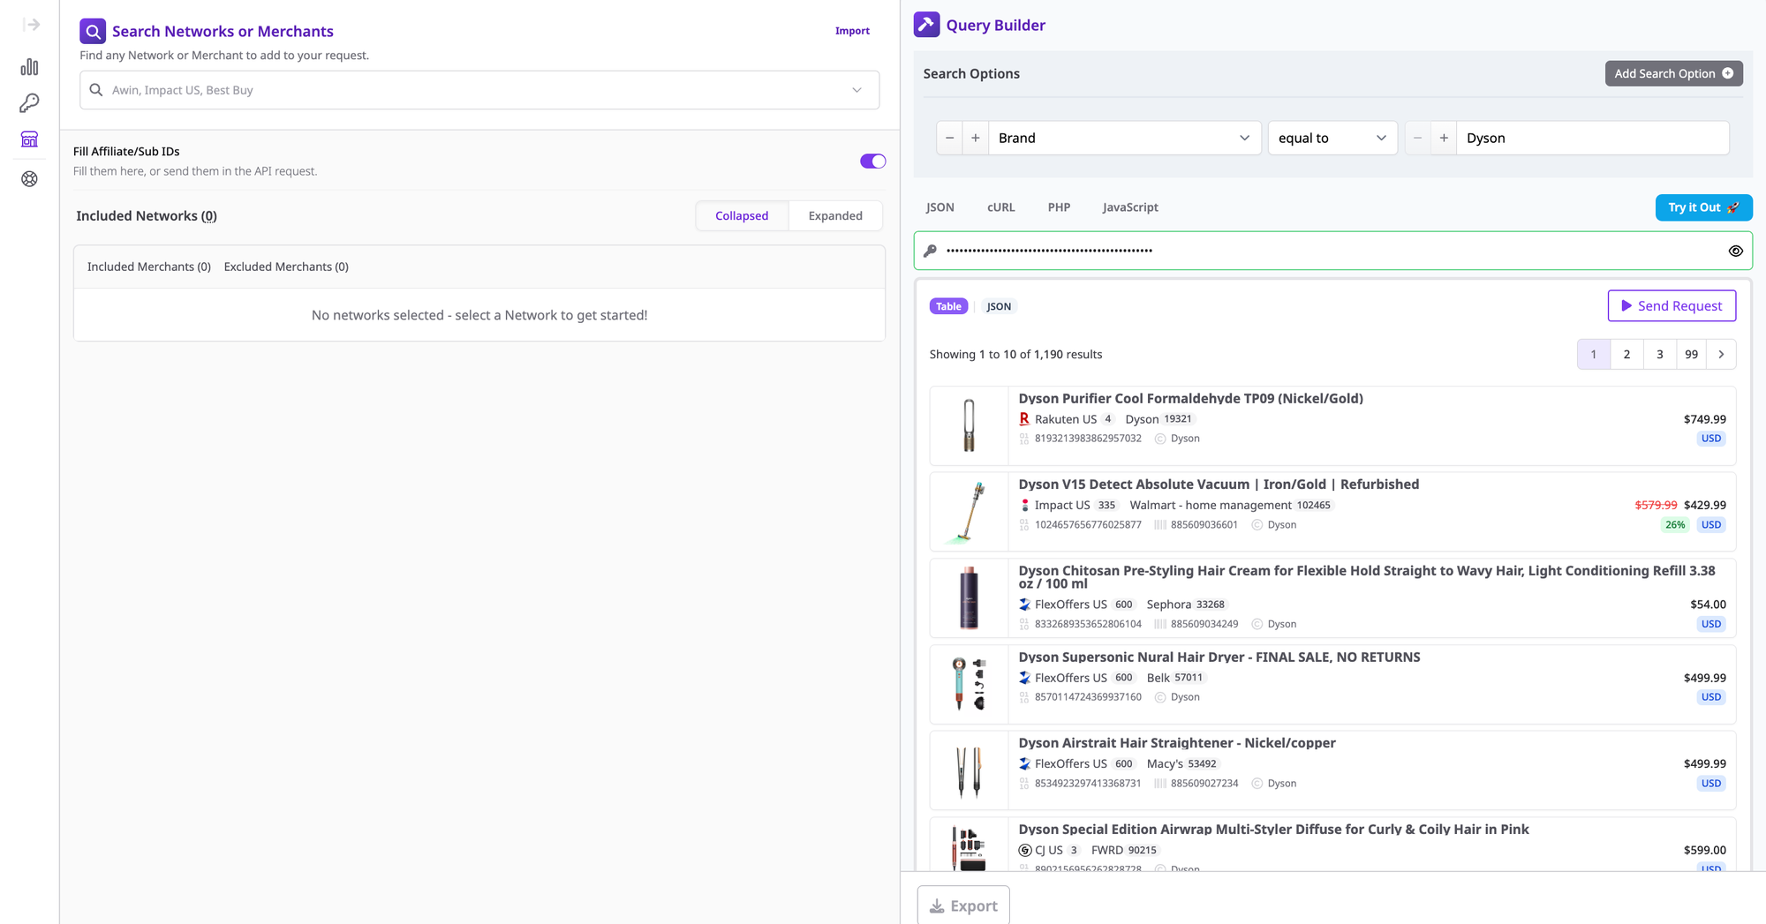Click the ID icon beside 8193213983862957032
The image size is (1766, 924).
pos(1024,439)
